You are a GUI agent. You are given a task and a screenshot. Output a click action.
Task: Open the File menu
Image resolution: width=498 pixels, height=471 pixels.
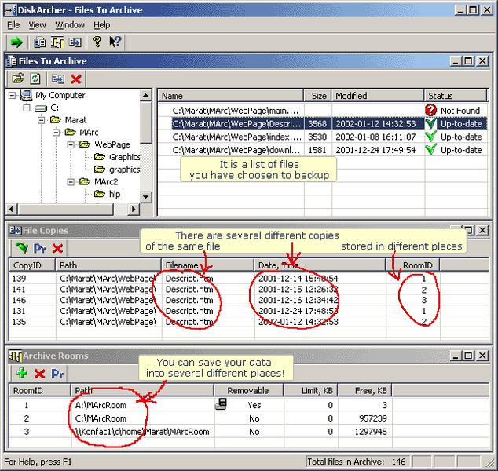(13, 25)
